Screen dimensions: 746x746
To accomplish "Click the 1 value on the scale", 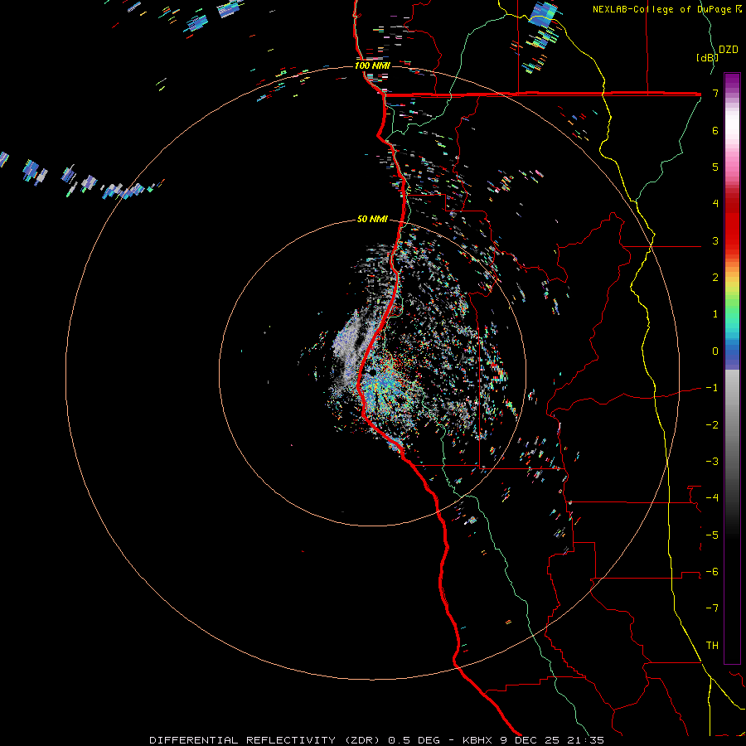I will click(715, 314).
